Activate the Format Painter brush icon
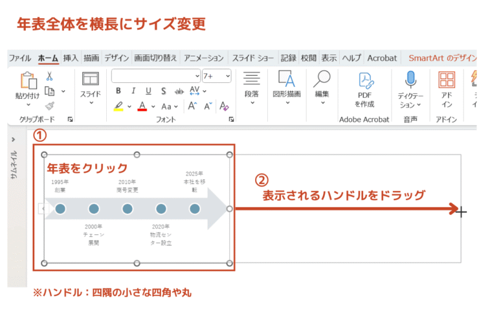 pyautogui.click(x=50, y=106)
